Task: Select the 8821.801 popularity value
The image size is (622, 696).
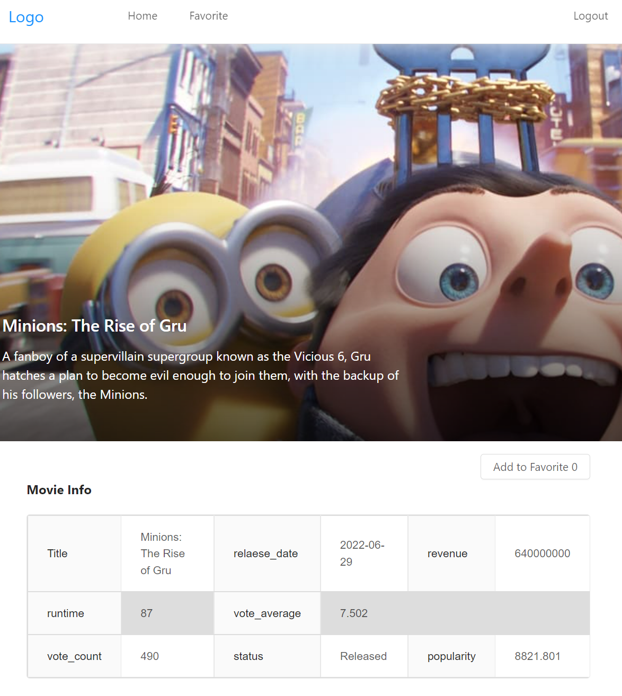Action: (543, 656)
